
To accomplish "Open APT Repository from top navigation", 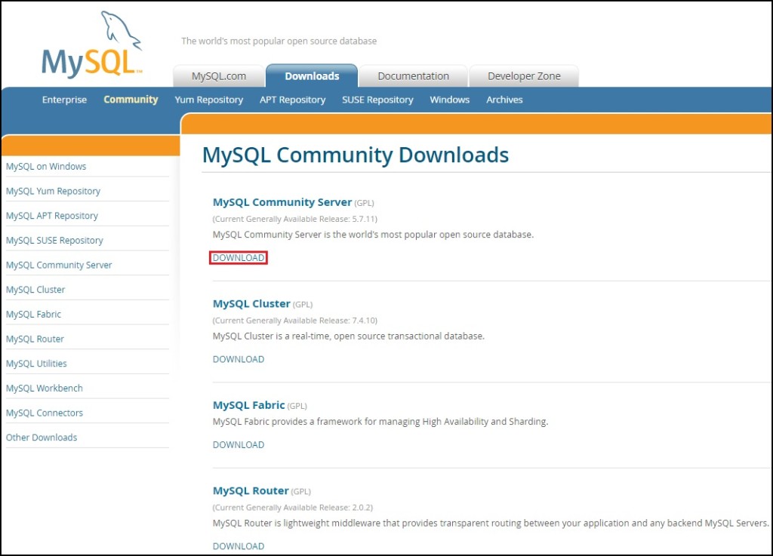I will (x=292, y=100).
